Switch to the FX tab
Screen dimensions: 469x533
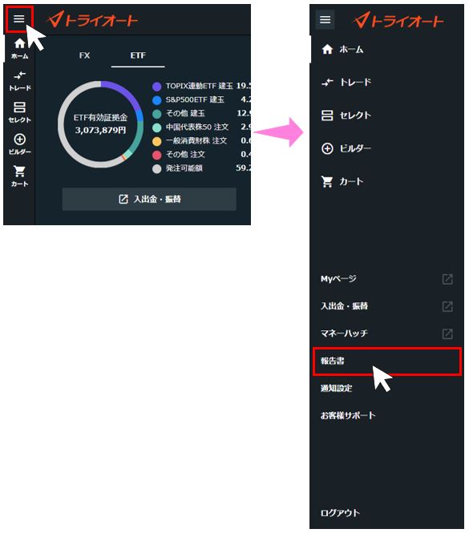click(x=84, y=55)
